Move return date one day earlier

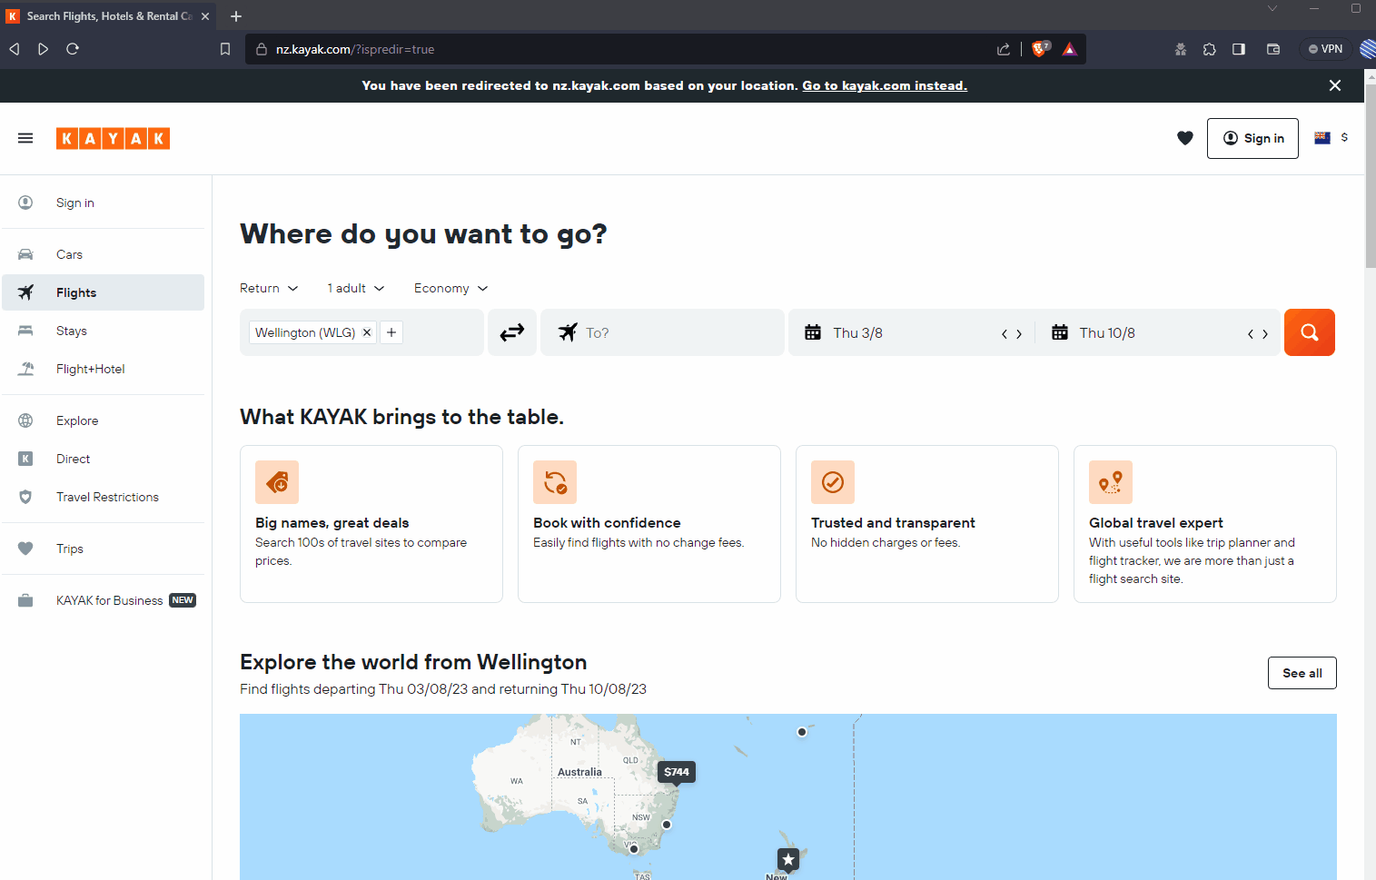(1251, 334)
